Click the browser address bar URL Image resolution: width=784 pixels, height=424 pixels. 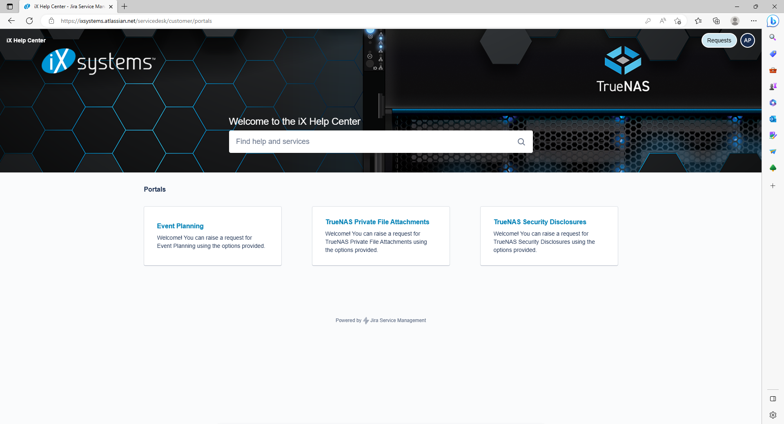[x=136, y=21]
